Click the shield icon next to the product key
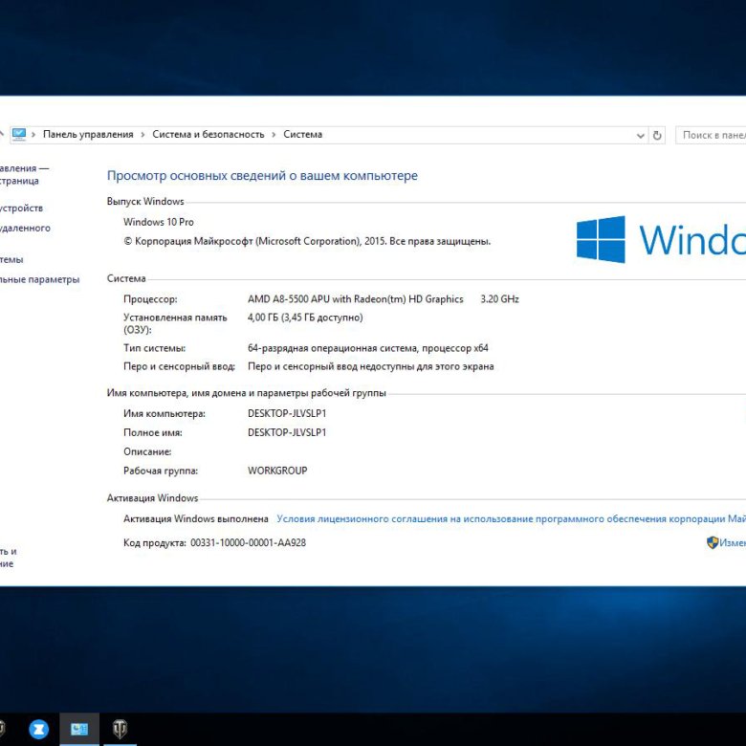Screen dimensions: 746x746 coord(713,542)
